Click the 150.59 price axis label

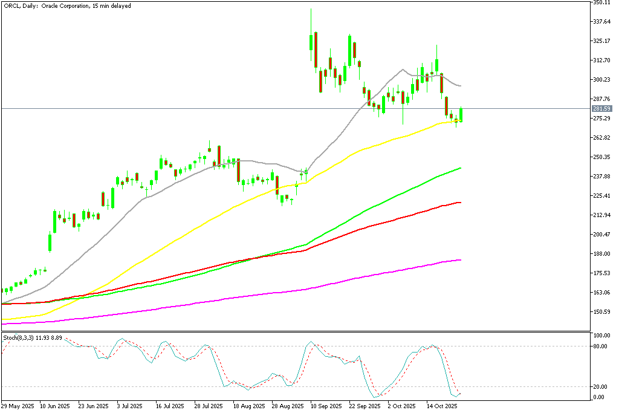[x=603, y=312]
